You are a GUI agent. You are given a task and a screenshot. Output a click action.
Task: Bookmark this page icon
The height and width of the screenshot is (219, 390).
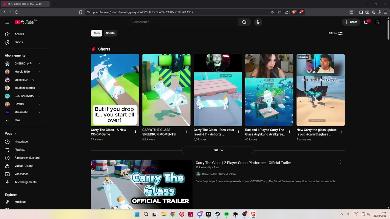80,12
